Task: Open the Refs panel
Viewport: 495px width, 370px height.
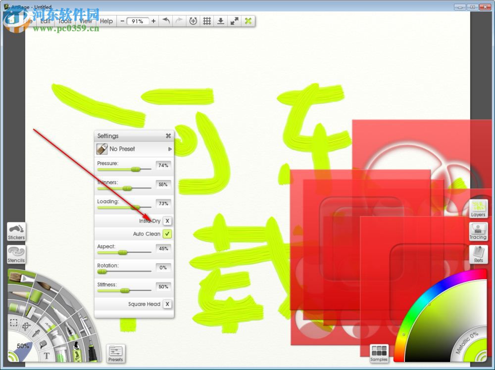Action: [478, 254]
